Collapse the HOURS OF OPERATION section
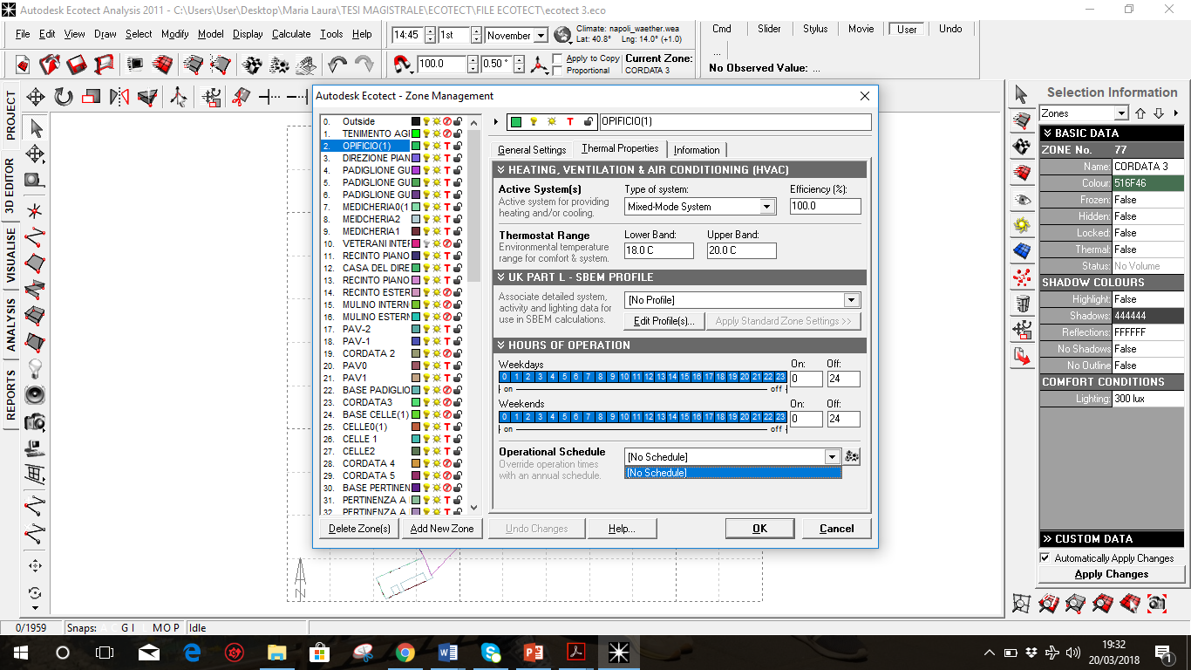Viewport: 1191px width, 670px height. [681, 345]
